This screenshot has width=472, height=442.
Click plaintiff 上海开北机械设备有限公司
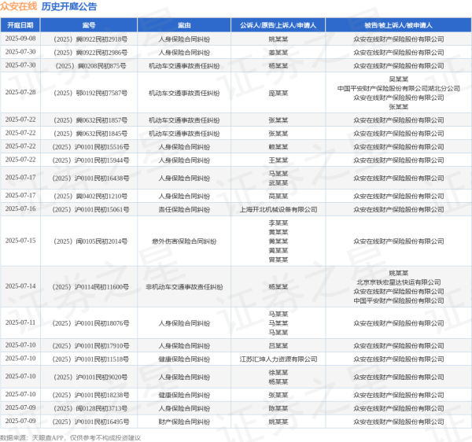pos(278,209)
